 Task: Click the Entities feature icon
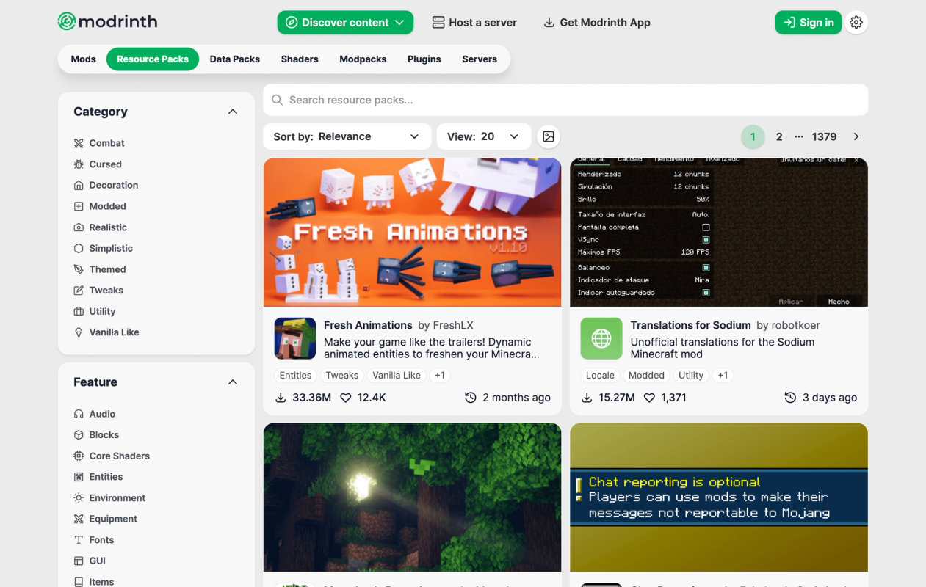pos(79,477)
